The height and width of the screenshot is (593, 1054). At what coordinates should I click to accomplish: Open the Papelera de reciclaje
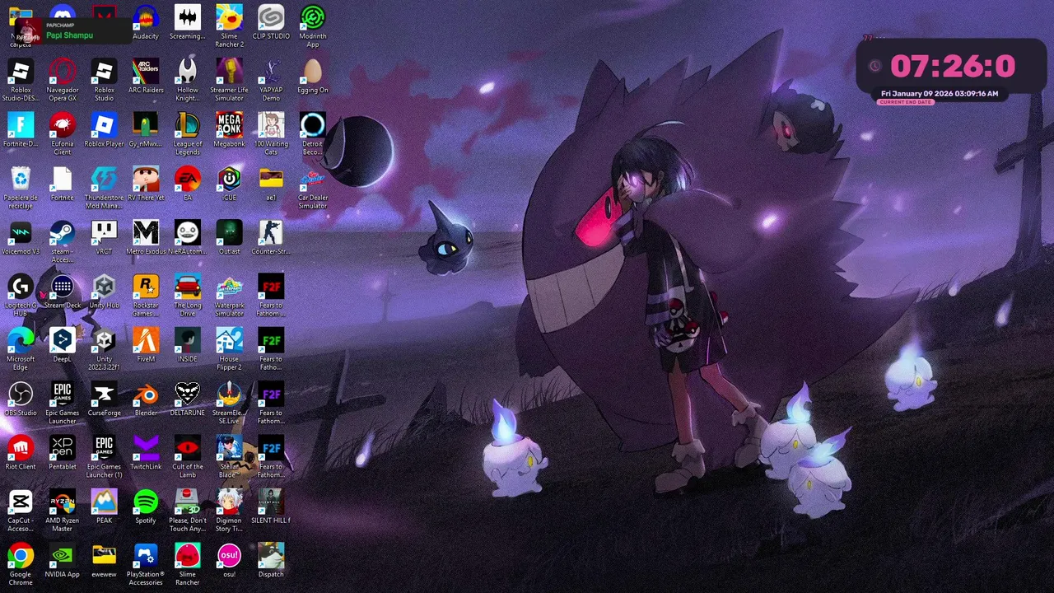coord(21,179)
